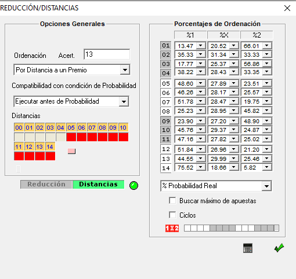Toggle match row 05 selector
This screenshot has height=279, width=296.
(x=166, y=83)
